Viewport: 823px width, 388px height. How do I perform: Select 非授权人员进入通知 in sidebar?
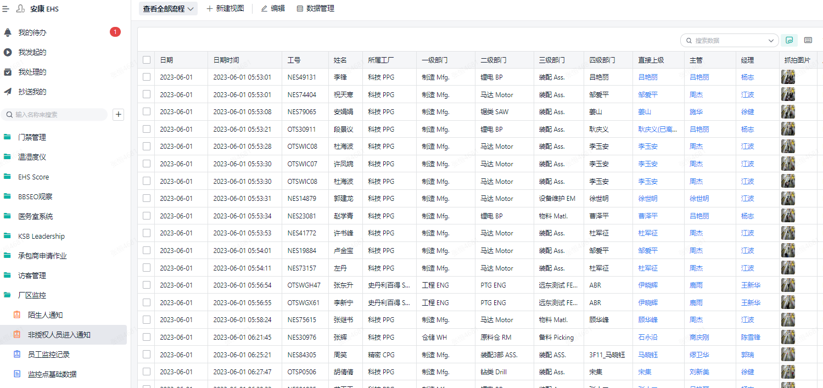[x=59, y=335]
